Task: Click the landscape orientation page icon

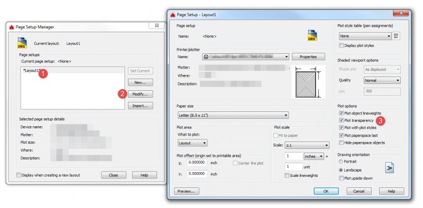Action: point(389,168)
